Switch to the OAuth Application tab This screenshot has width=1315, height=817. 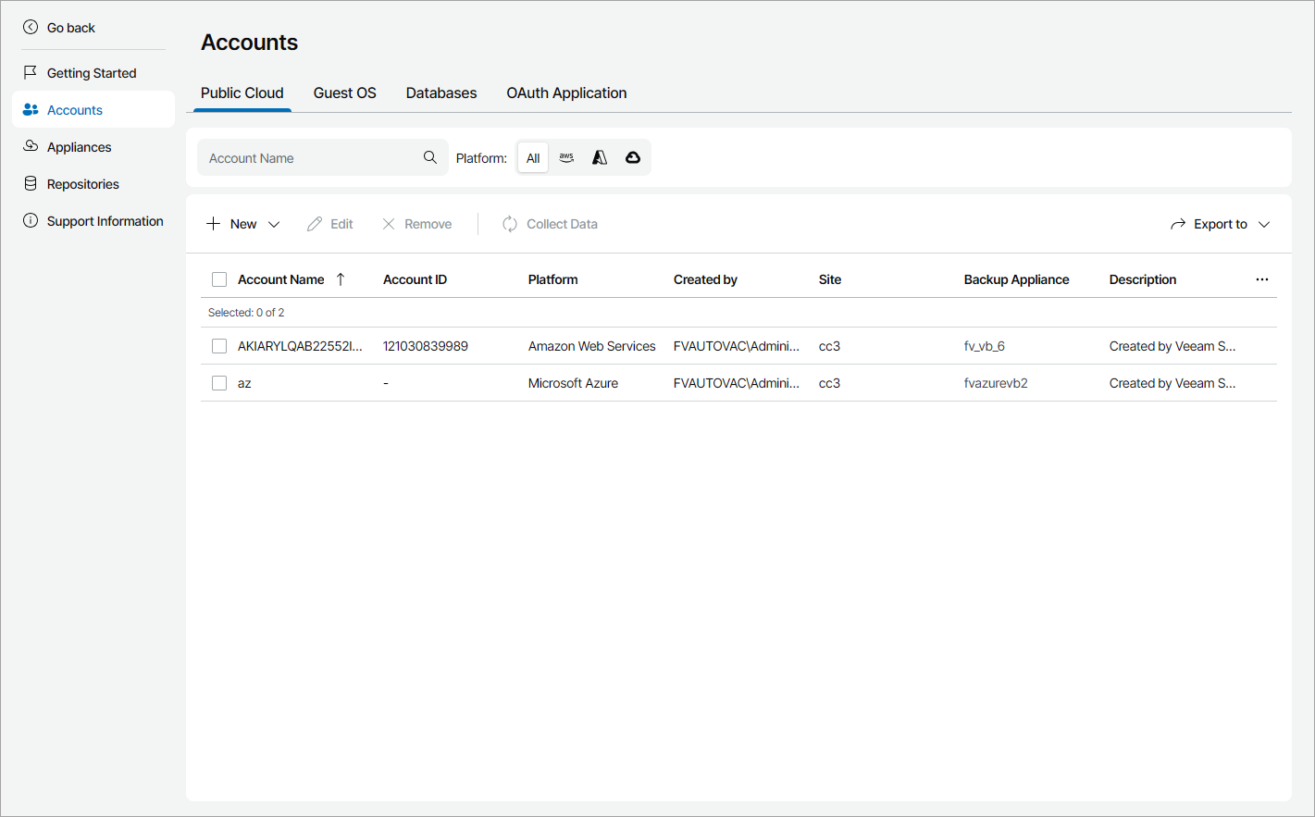point(566,93)
